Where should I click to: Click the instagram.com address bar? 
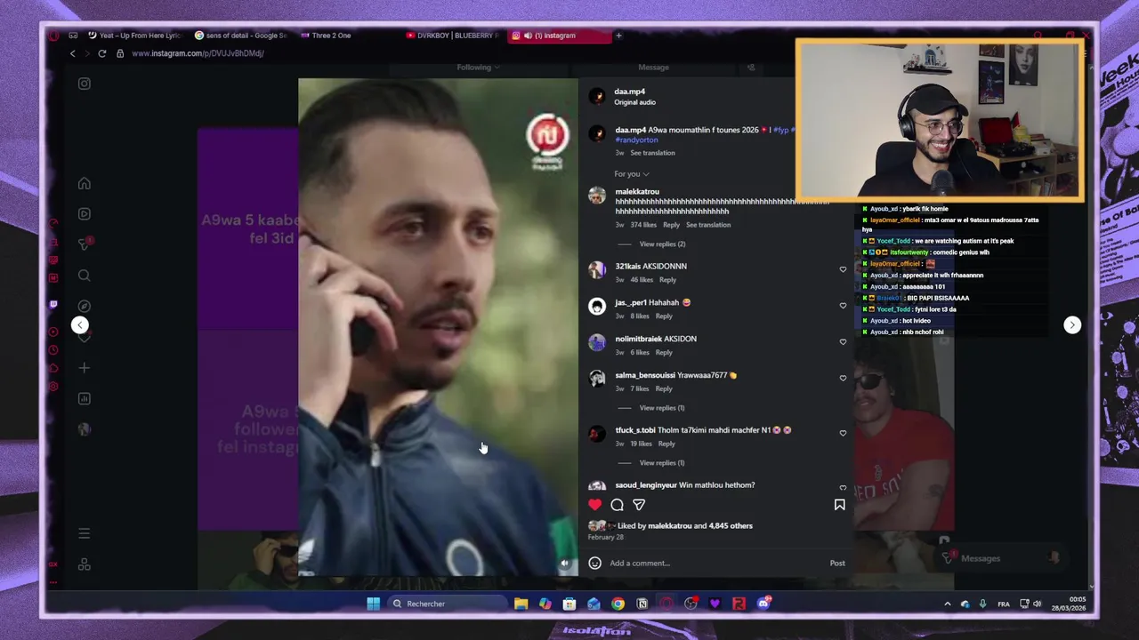[x=197, y=53]
